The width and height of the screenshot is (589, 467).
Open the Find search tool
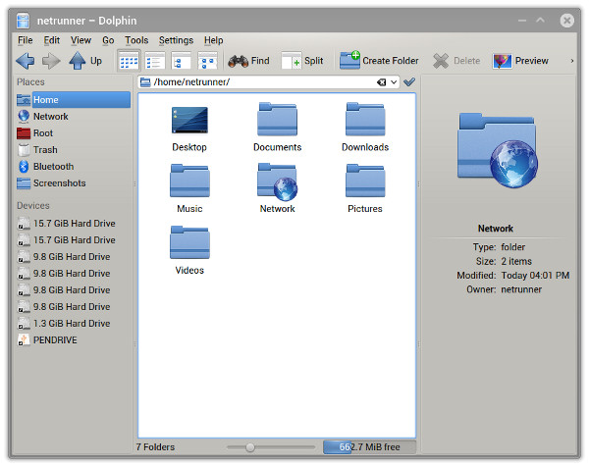point(248,61)
